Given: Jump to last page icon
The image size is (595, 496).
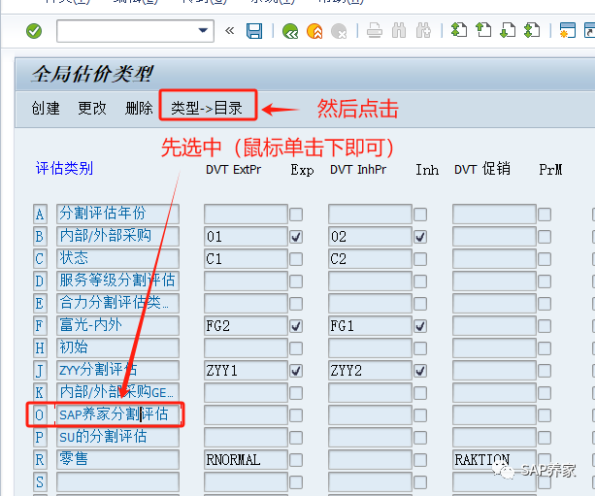Looking at the screenshot, I should click(532, 29).
